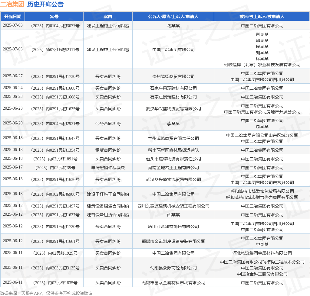
Task: Click plaintiff 乌某某
Action: click(x=173, y=26)
